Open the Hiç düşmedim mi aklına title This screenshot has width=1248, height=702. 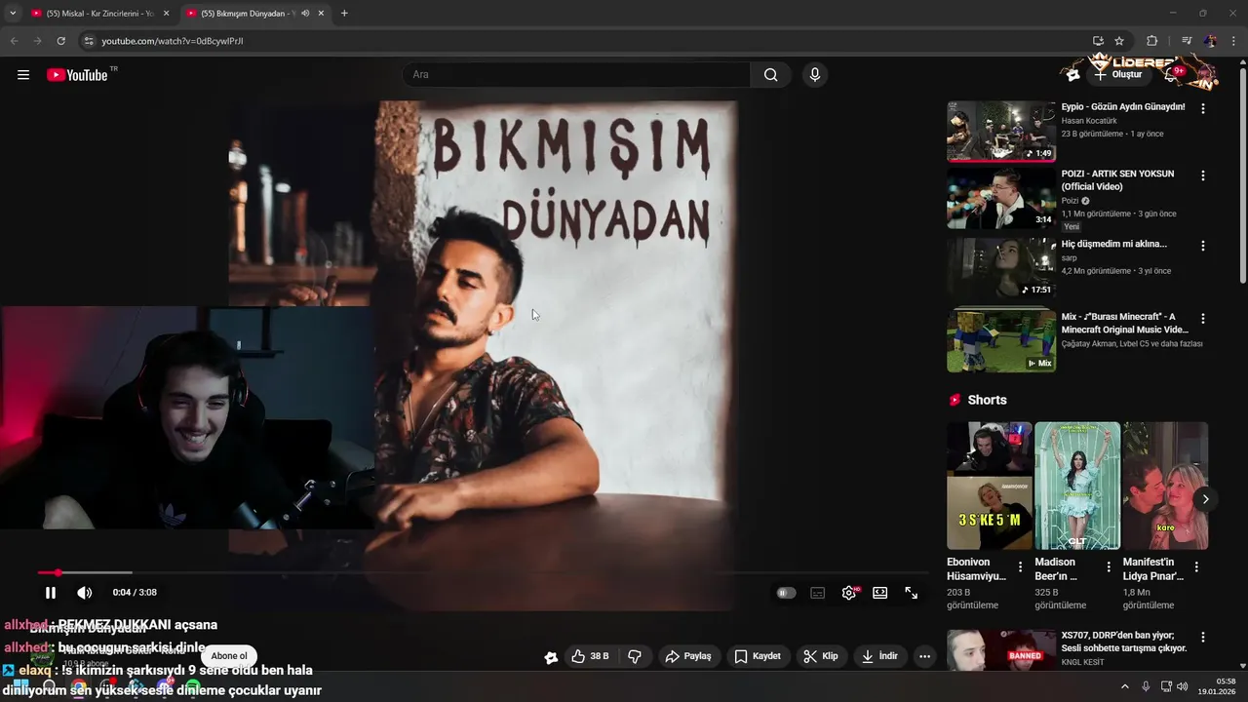point(1114,244)
